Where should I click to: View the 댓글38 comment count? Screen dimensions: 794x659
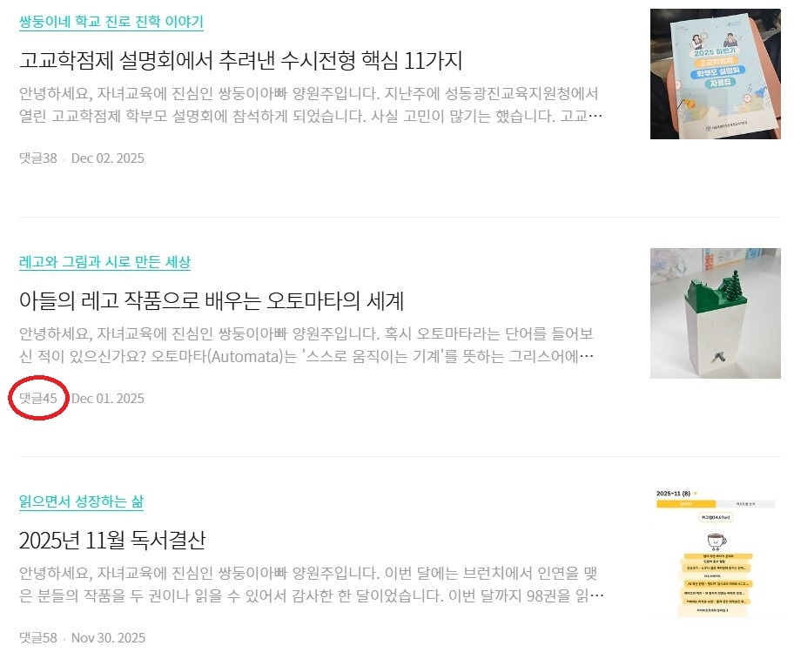(38, 158)
